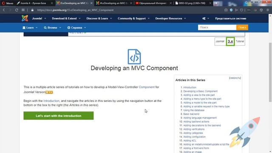Viewport: 272px width, 153px height.
Task: Expand the Download & Extend menu
Action: (66, 18)
